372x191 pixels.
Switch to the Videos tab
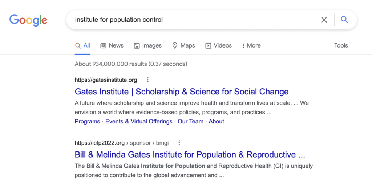pyautogui.click(x=219, y=45)
